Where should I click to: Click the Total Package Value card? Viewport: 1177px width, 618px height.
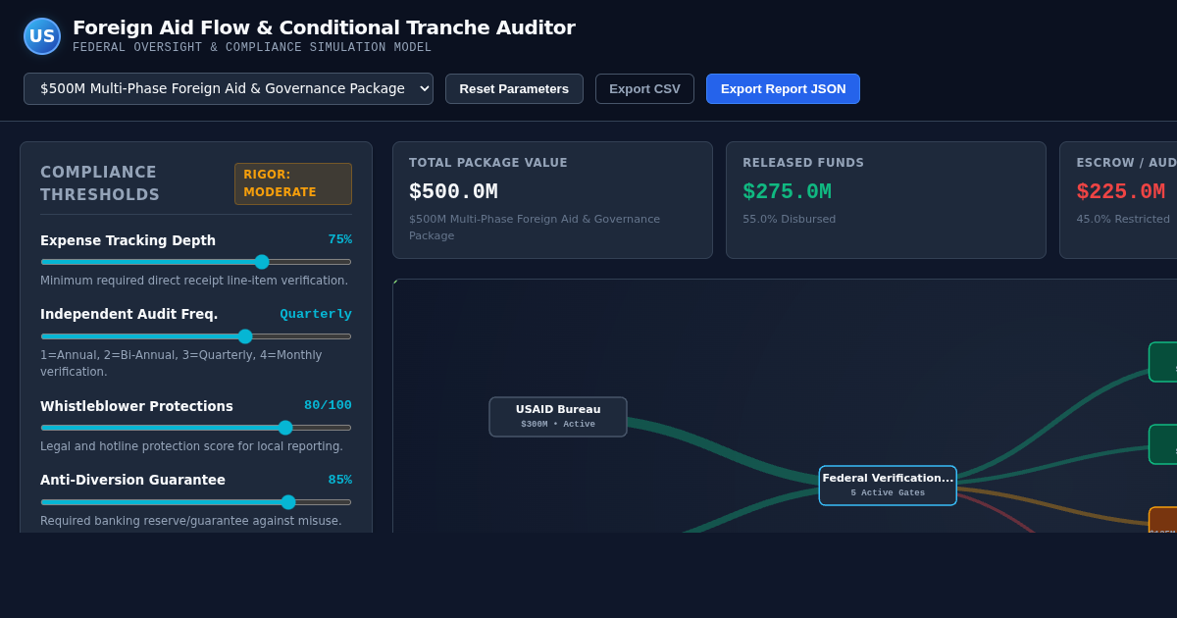552,200
